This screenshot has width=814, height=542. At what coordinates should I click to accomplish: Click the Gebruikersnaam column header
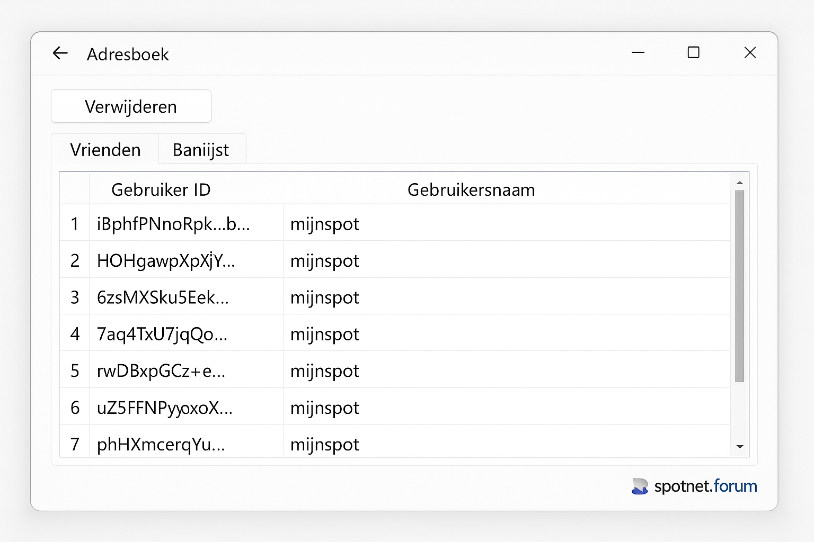(471, 189)
